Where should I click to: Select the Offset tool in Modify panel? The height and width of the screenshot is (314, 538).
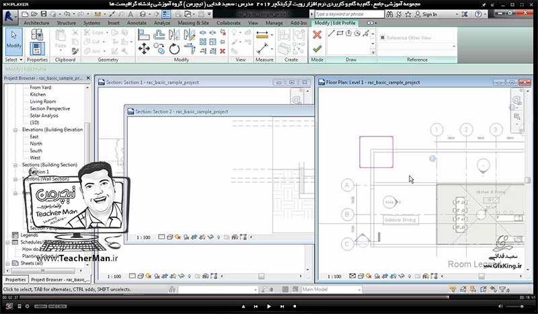[159, 35]
